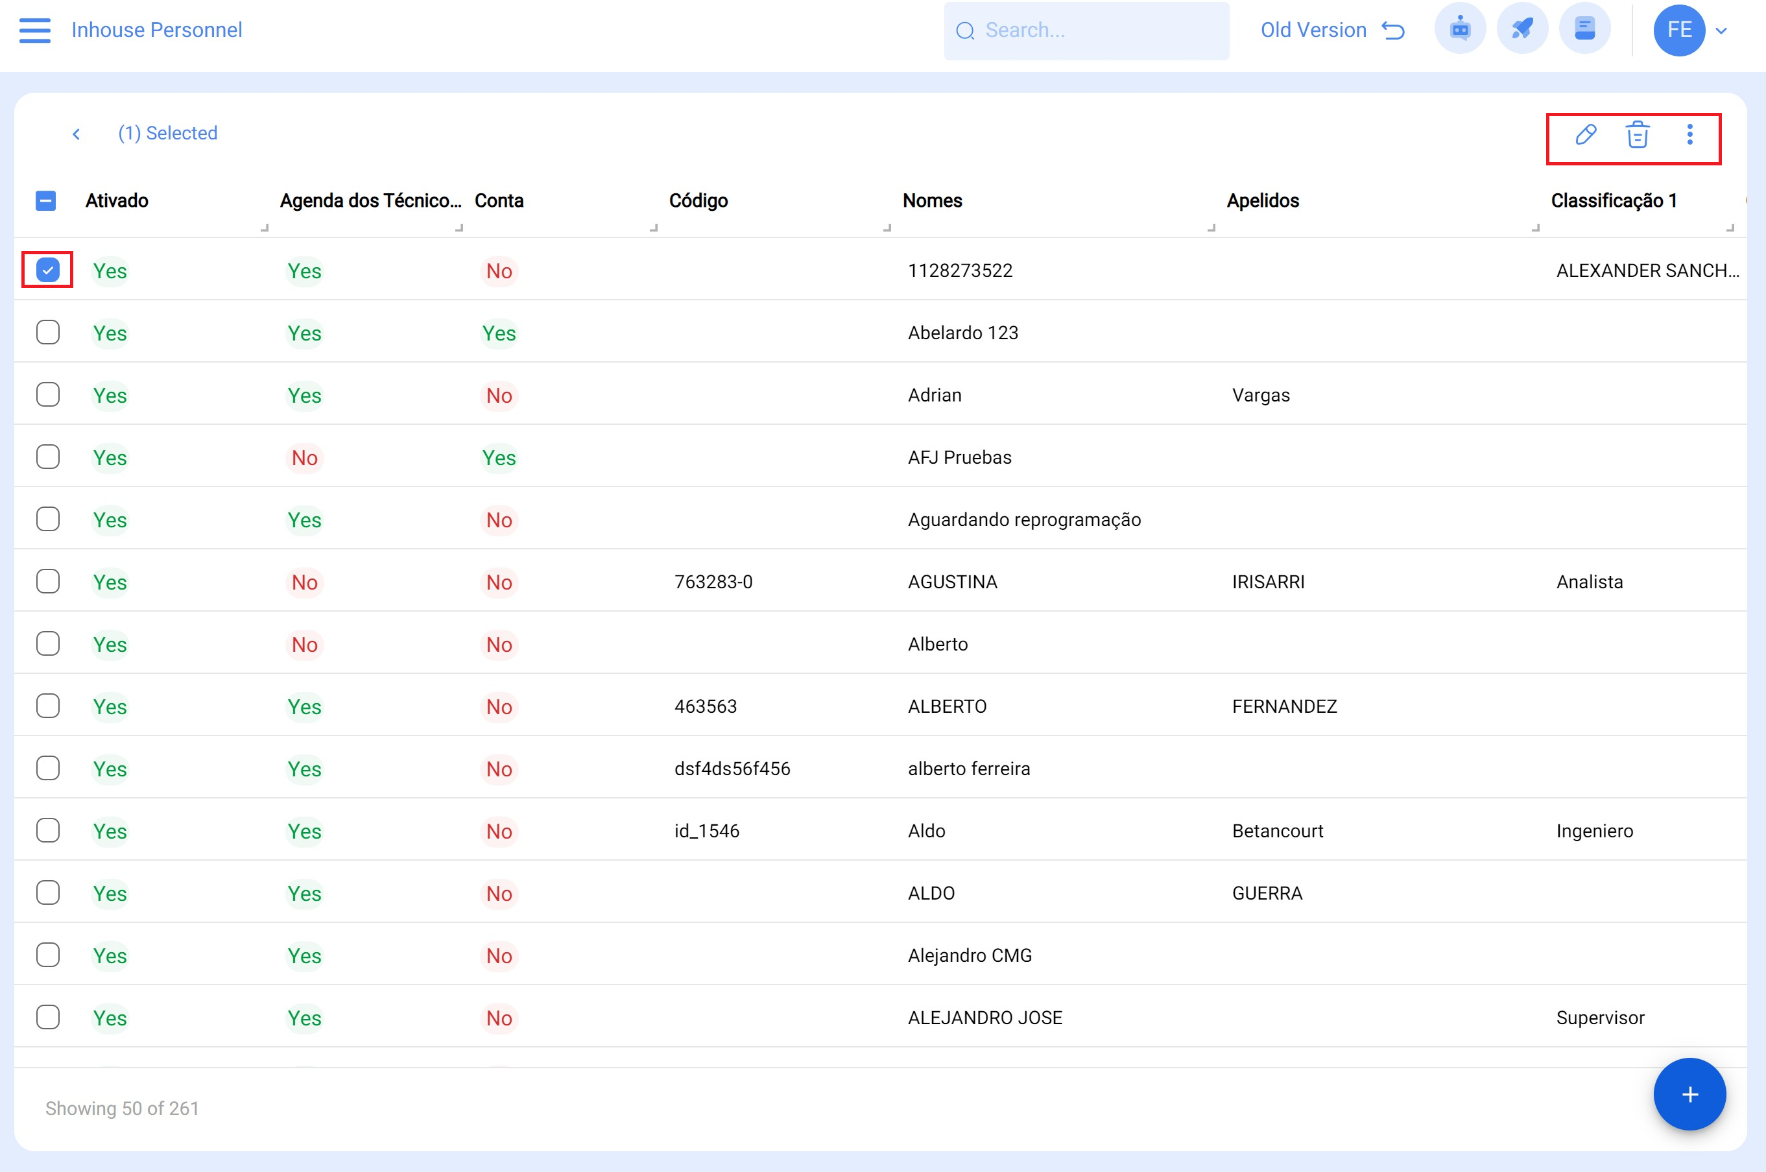Edit the selected record with the pencil icon

click(x=1584, y=136)
